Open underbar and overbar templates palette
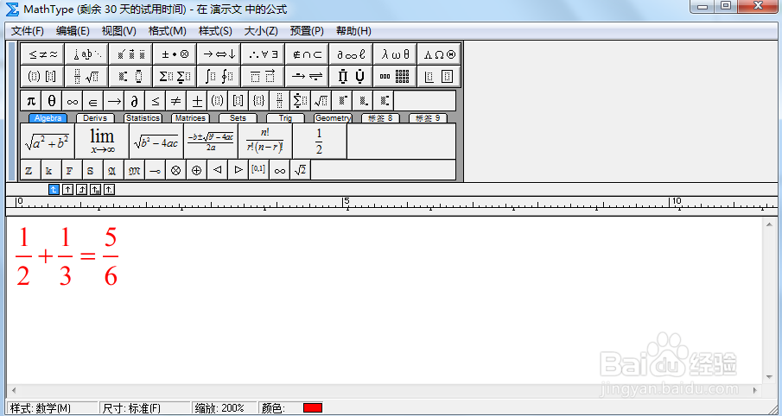This screenshot has height=416, width=782. [x=263, y=76]
